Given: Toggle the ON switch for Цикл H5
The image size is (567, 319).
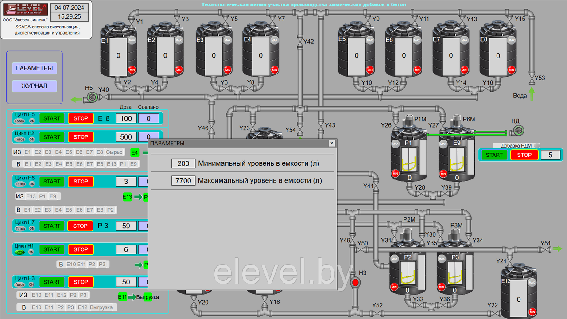Looking at the screenshot, I should (x=32, y=121).
